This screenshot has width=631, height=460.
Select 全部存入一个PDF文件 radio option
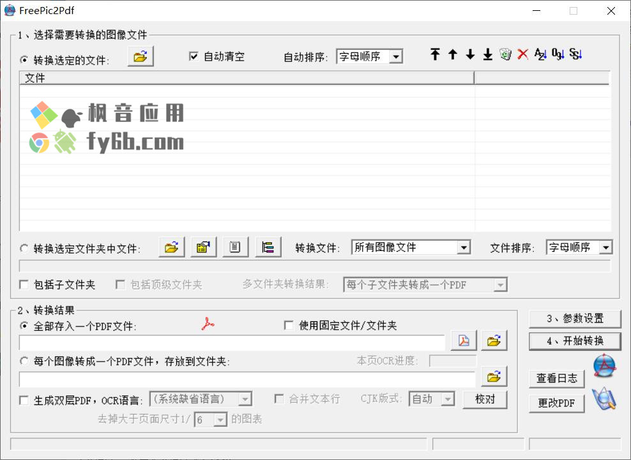pos(24,326)
